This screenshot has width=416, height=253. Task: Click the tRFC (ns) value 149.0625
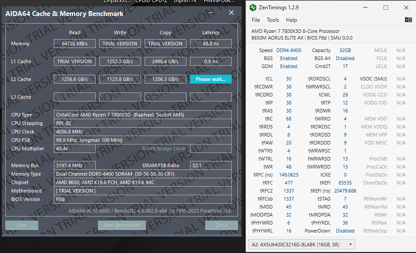(x=289, y=175)
